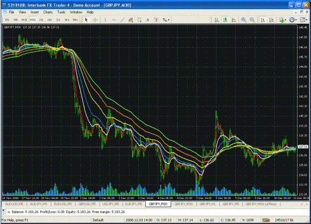This screenshot has width=311, height=224.
Task: Switch to the EURJPY,M5 chart tab
Action: (133, 204)
